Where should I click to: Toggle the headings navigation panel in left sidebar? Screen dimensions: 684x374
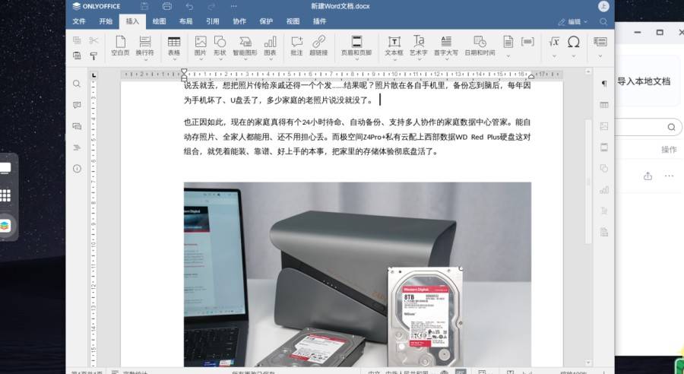pos(77,147)
